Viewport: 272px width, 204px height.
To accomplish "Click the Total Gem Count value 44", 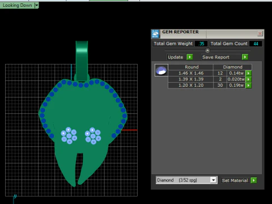I will pos(256,44).
